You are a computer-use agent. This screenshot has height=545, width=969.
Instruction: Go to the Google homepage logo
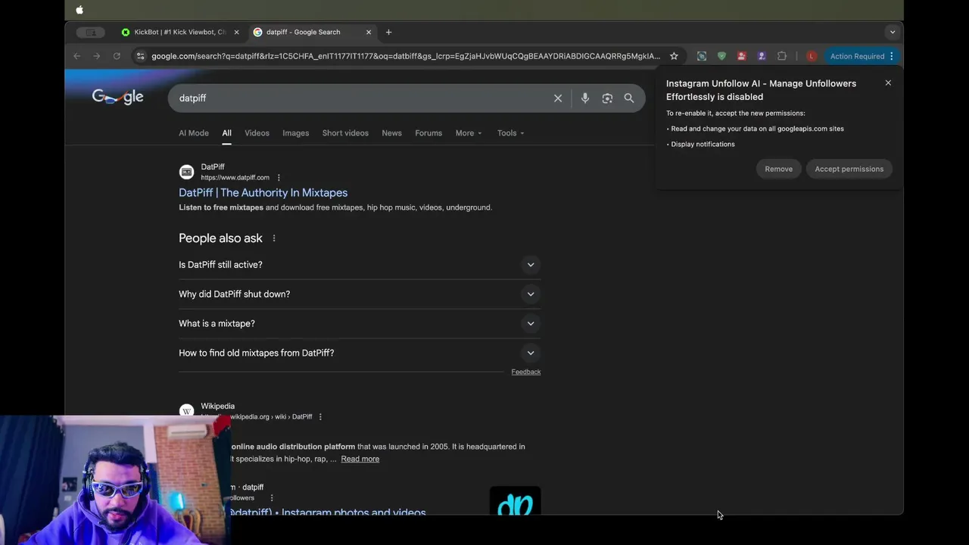117,97
